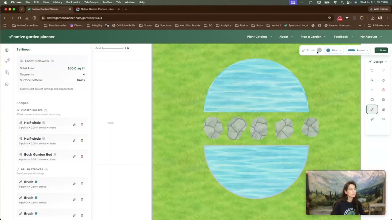Edit the second Brush stroke
Viewport: 392px width, 220px height.
74,200
